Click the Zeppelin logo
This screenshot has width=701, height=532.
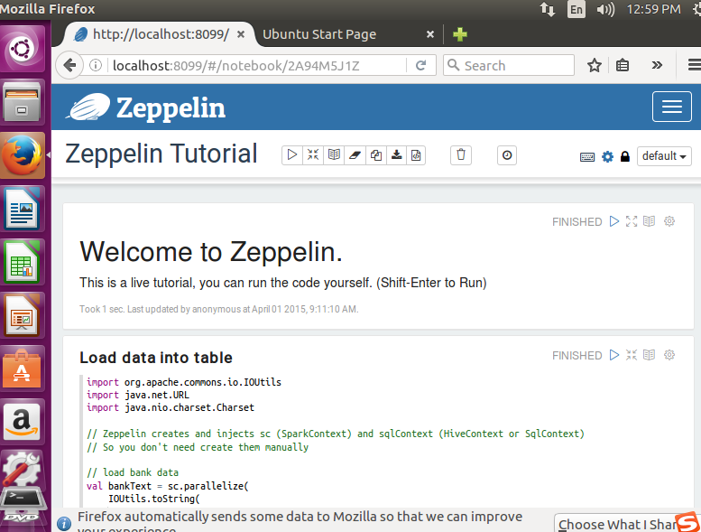pos(146,107)
